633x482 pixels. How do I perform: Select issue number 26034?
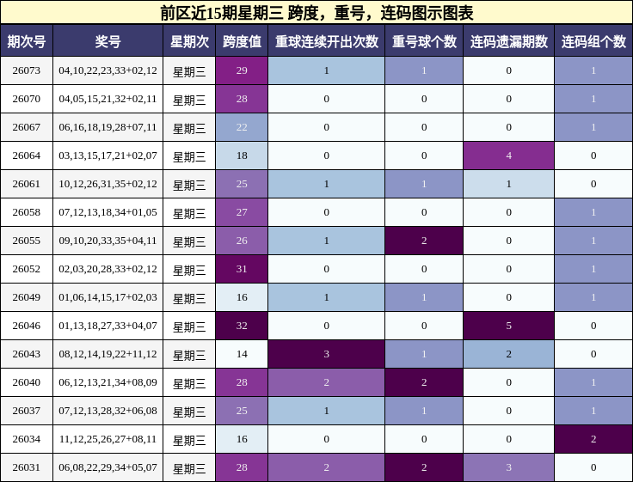point(27,439)
